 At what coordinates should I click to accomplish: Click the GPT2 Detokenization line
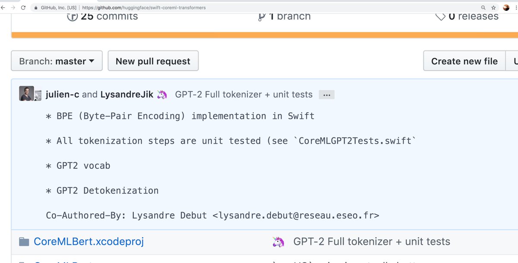[x=102, y=190]
